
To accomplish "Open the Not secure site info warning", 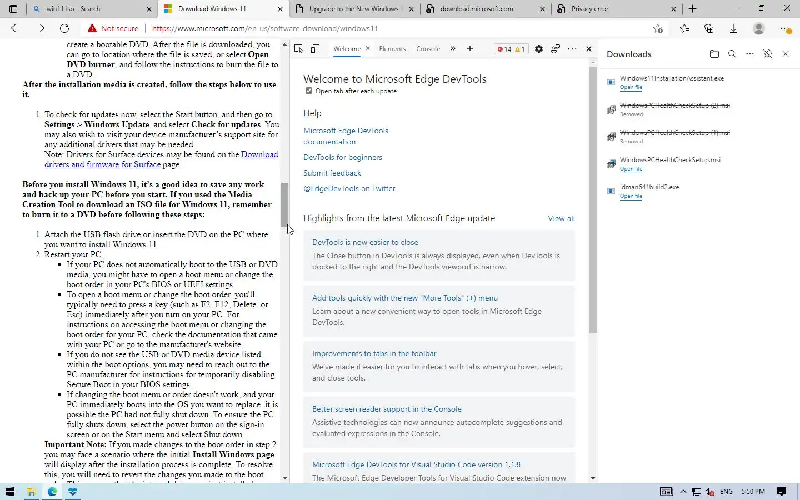I will [113, 28].
